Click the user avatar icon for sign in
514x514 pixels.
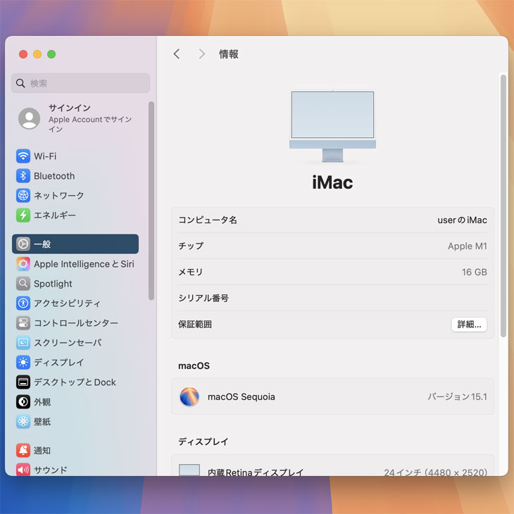[x=29, y=118]
